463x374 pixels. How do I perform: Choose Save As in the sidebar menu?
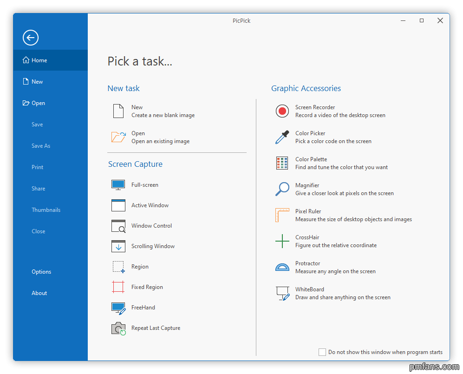pyautogui.click(x=50, y=145)
